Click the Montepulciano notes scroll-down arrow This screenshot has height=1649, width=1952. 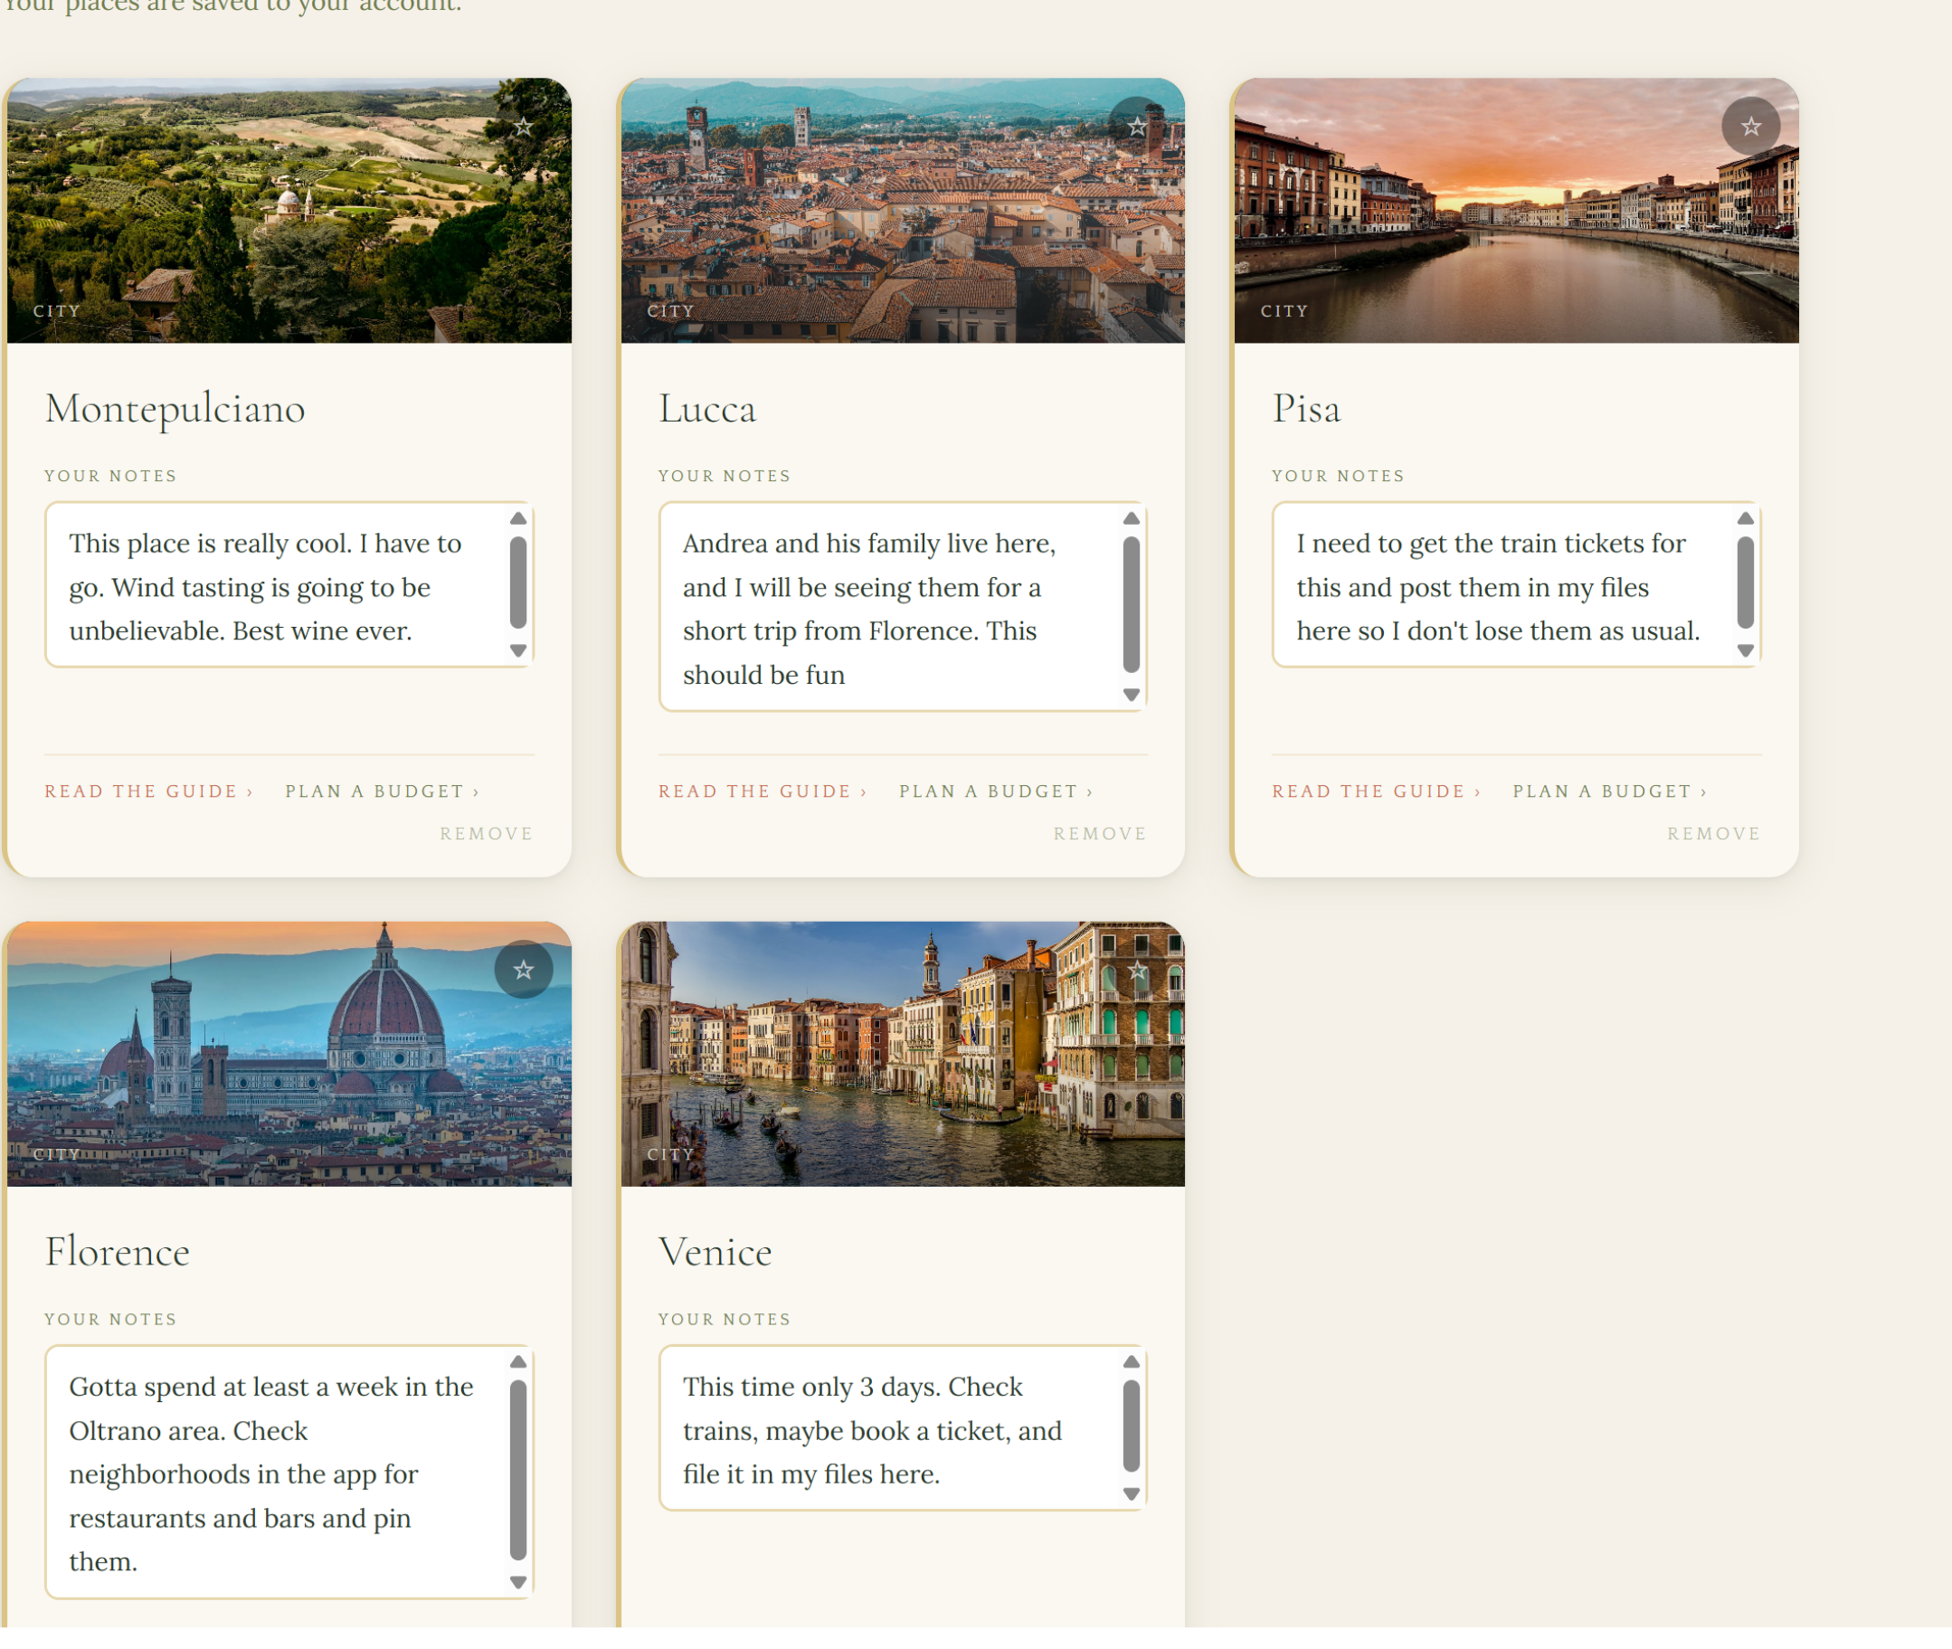pos(518,650)
